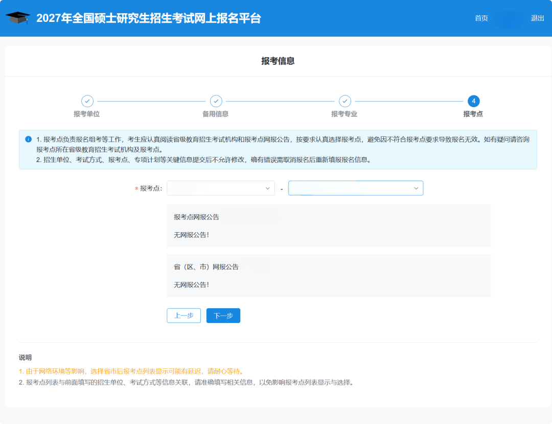Click notice line 2 about 关键信息提交后不允许修改
Image resolution: width=552 pixels, height=424 pixels.
pyautogui.click(x=203, y=160)
